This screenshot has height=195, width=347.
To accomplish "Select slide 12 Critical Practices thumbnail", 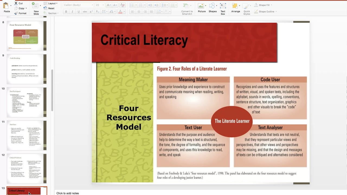I will click(27, 168).
